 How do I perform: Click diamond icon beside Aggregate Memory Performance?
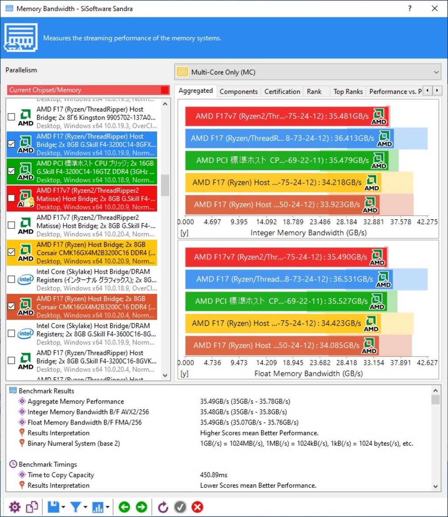click(22, 401)
